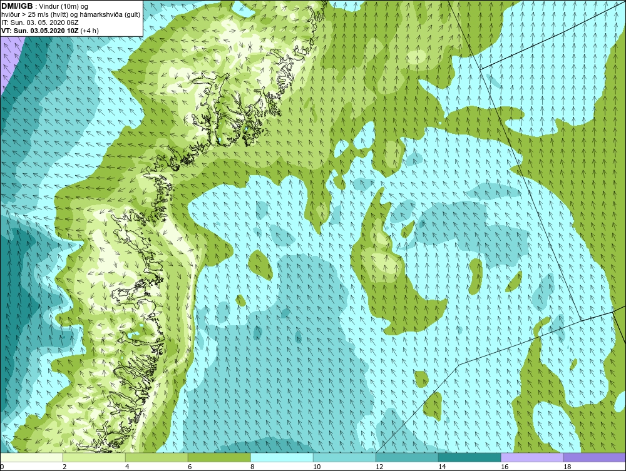
Task: Click the legend scale label "8"
Action: pyautogui.click(x=252, y=467)
